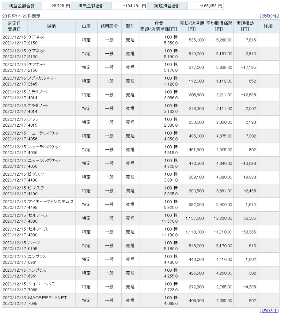Click the -66,385 realized loss value
This screenshot has width=281, height=314.
click(x=249, y=218)
